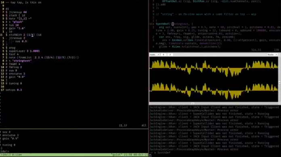Click the 'jtransup 60' line
This screenshot has width=281, height=157.
click(x=16, y=12)
